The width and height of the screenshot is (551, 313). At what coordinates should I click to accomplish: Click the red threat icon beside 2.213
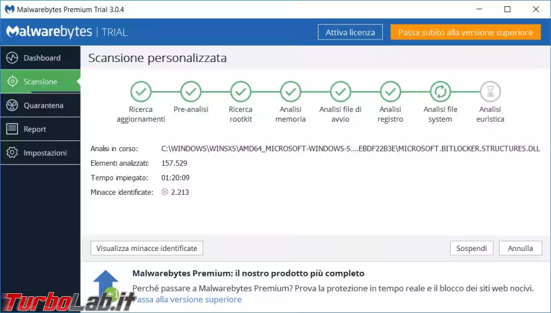[165, 192]
